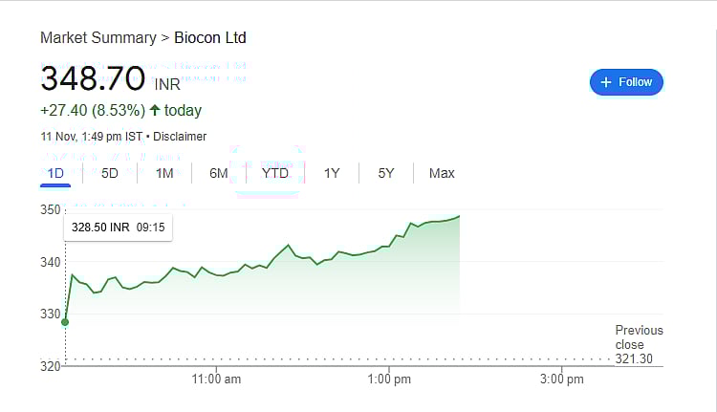
Task: Show the 1M chart range
Action: (x=164, y=173)
